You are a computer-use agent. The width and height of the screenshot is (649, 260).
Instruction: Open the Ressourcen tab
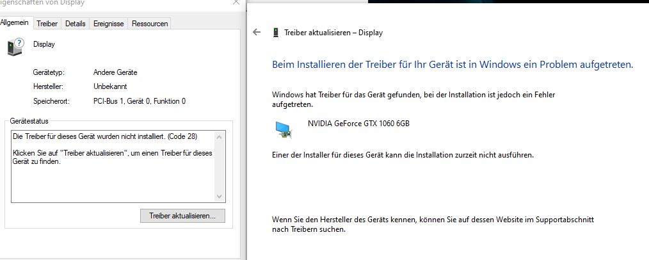pyautogui.click(x=149, y=24)
